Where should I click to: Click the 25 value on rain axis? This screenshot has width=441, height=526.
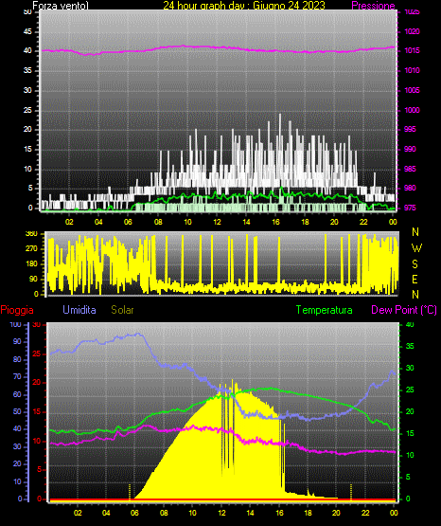coord(37,354)
